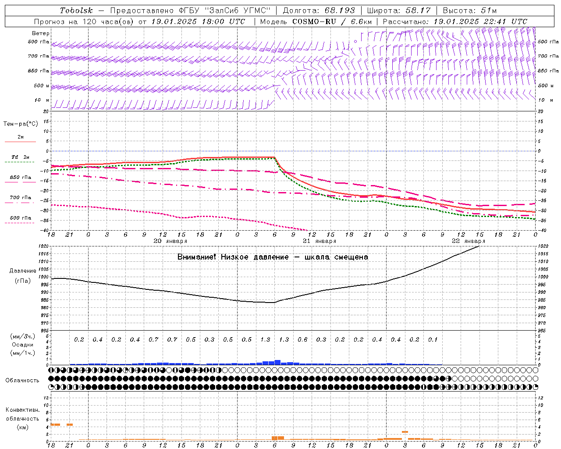The image size is (561, 449).
Task: Click the "(мм/1ч.)" precipitation unit label
Action: pyautogui.click(x=22, y=353)
